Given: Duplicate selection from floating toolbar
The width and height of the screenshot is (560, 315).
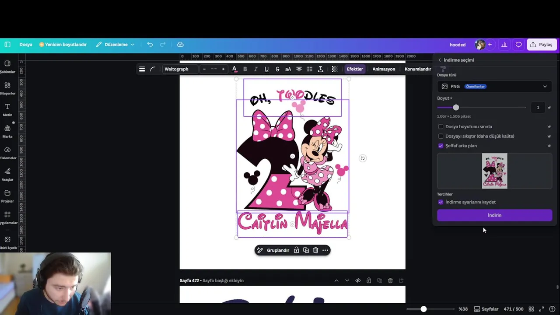Looking at the screenshot, I should [306, 250].
